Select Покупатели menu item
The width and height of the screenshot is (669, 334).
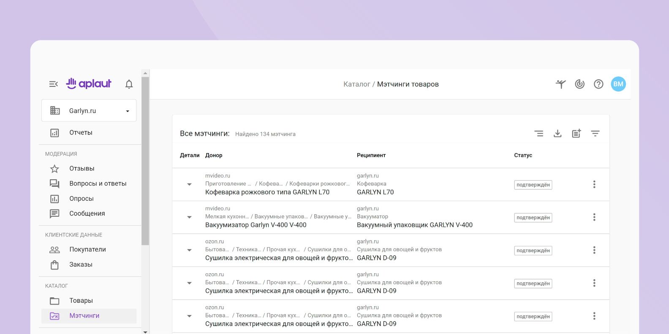(x=87, y=250)
